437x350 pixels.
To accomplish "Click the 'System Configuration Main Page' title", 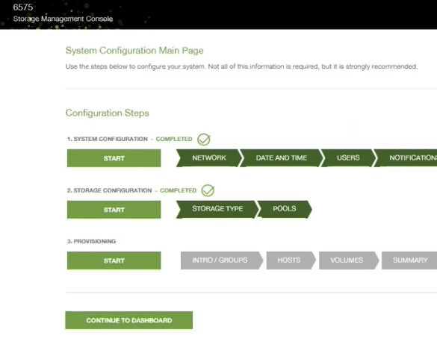I will click(134, 51).
